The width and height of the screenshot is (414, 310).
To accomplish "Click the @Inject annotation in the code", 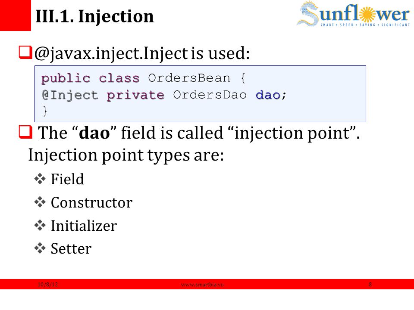I will tap(70, 95).
